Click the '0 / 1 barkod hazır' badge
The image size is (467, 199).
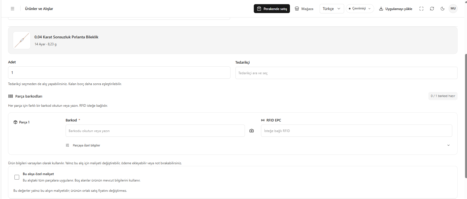point(443,96)
